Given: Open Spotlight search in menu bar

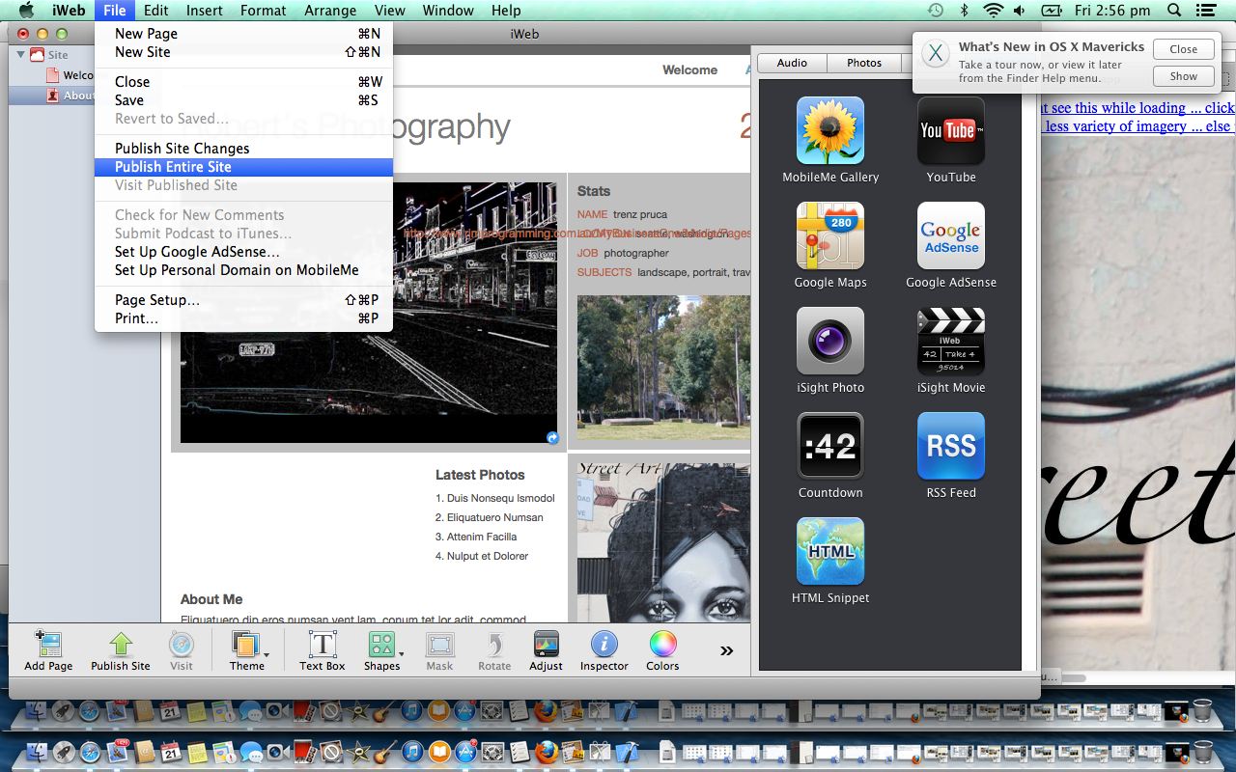Looking at the screenshot, I should pyautogui.click(x=1173, y=11).
